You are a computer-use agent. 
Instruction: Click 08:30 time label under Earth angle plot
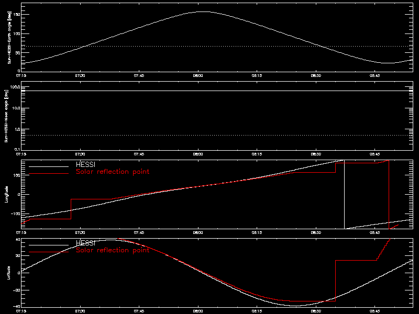click(316, 75)
